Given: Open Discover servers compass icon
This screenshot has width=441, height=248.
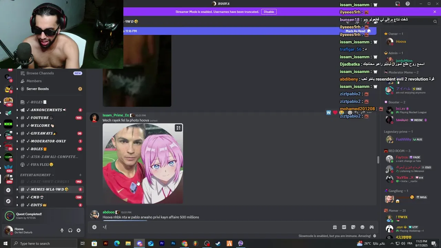Looking at the screenshot, I should pos(8,201).
